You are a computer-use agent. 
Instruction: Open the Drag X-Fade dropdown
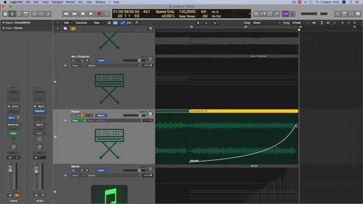(x=300, y=23)
